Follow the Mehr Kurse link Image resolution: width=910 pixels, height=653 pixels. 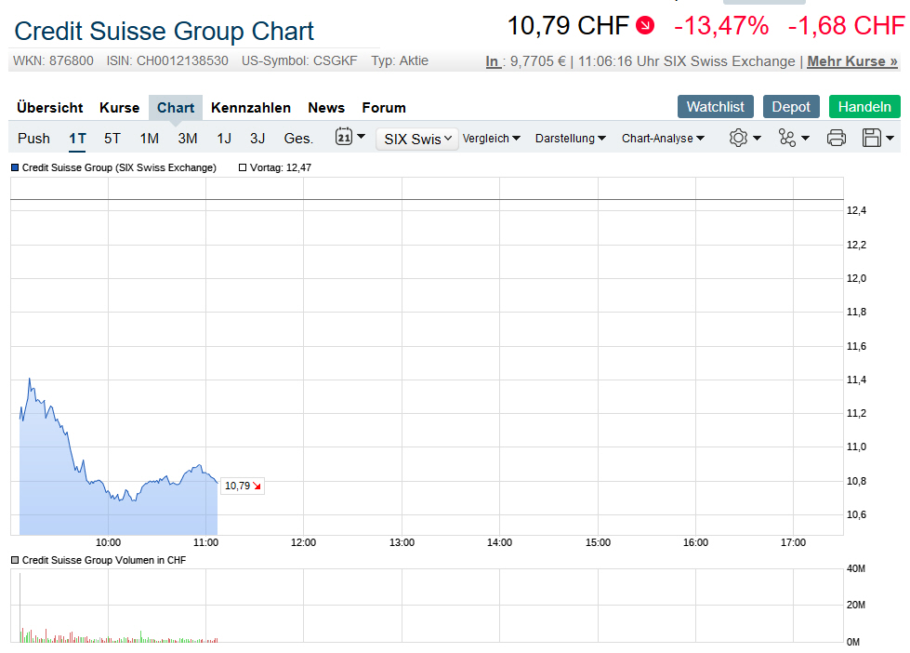coord(852,61)
